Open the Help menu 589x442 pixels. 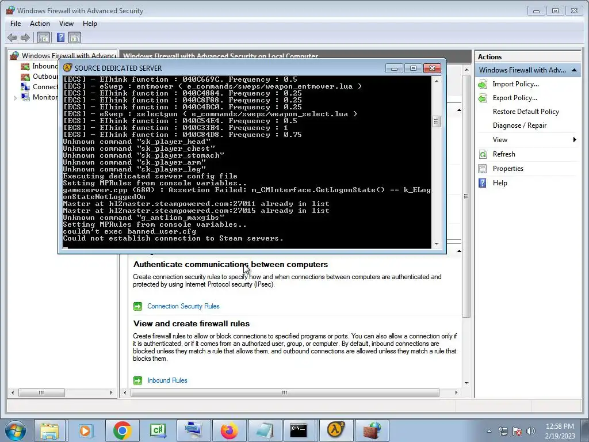click(x=90, y=23)
